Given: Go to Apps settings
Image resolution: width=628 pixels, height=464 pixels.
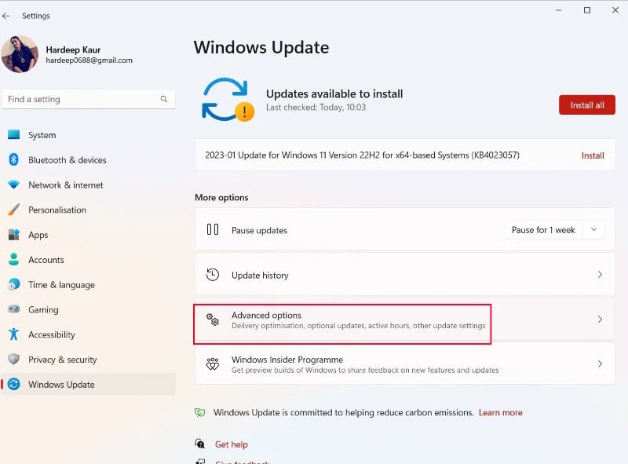Looking at the screenshot, I should 88,235.
